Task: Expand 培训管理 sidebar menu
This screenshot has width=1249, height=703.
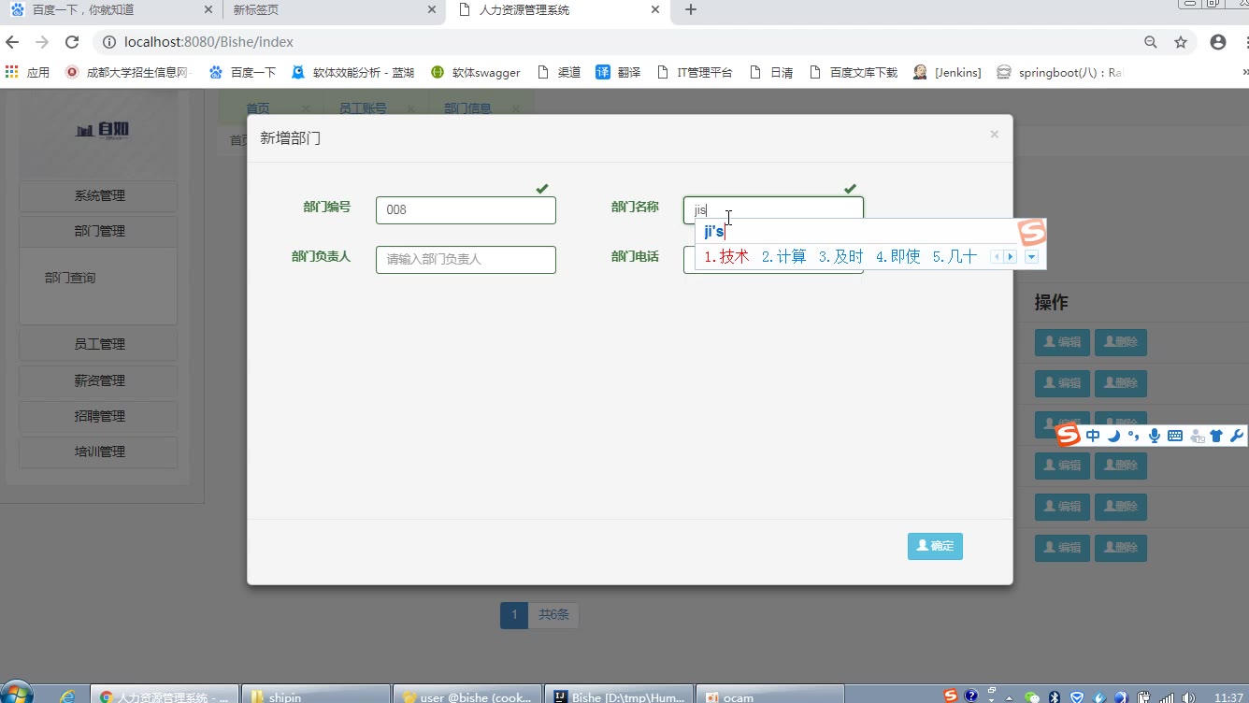Action: [98, 452]
